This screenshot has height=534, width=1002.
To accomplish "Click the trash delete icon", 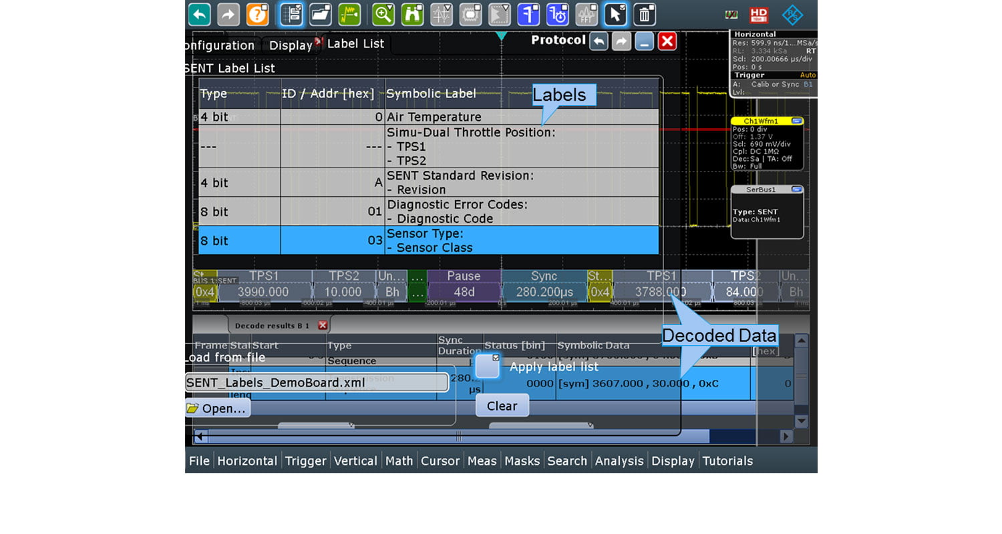I will click(644, 14).
